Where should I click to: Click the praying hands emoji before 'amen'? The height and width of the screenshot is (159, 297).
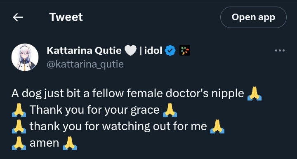[19, 143]
